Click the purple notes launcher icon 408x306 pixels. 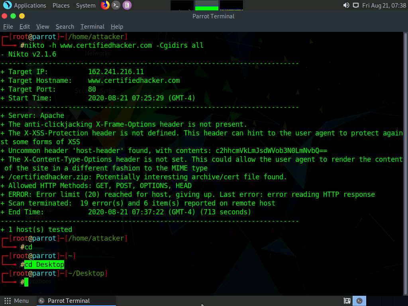pos(127,5)
